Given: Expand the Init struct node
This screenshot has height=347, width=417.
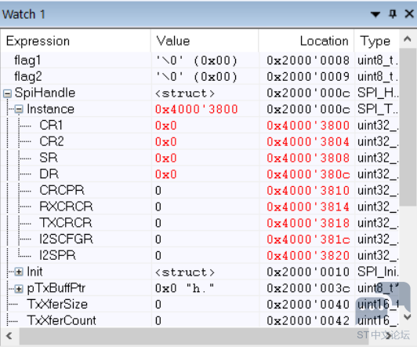Looking at the screenshot, I should click(x=19, y=272).
